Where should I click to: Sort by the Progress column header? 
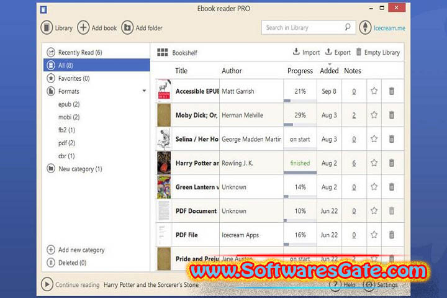point(300,71)
